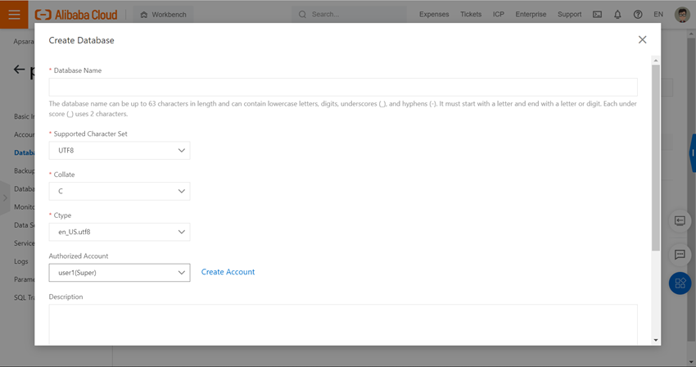Launch the Cloud Shell terminal icon
696x367 pixels.
point(598,14)
